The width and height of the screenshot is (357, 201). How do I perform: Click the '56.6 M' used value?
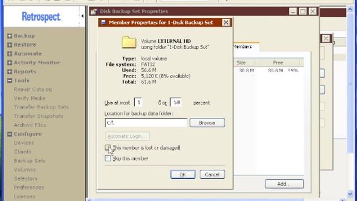coord(148,70)
